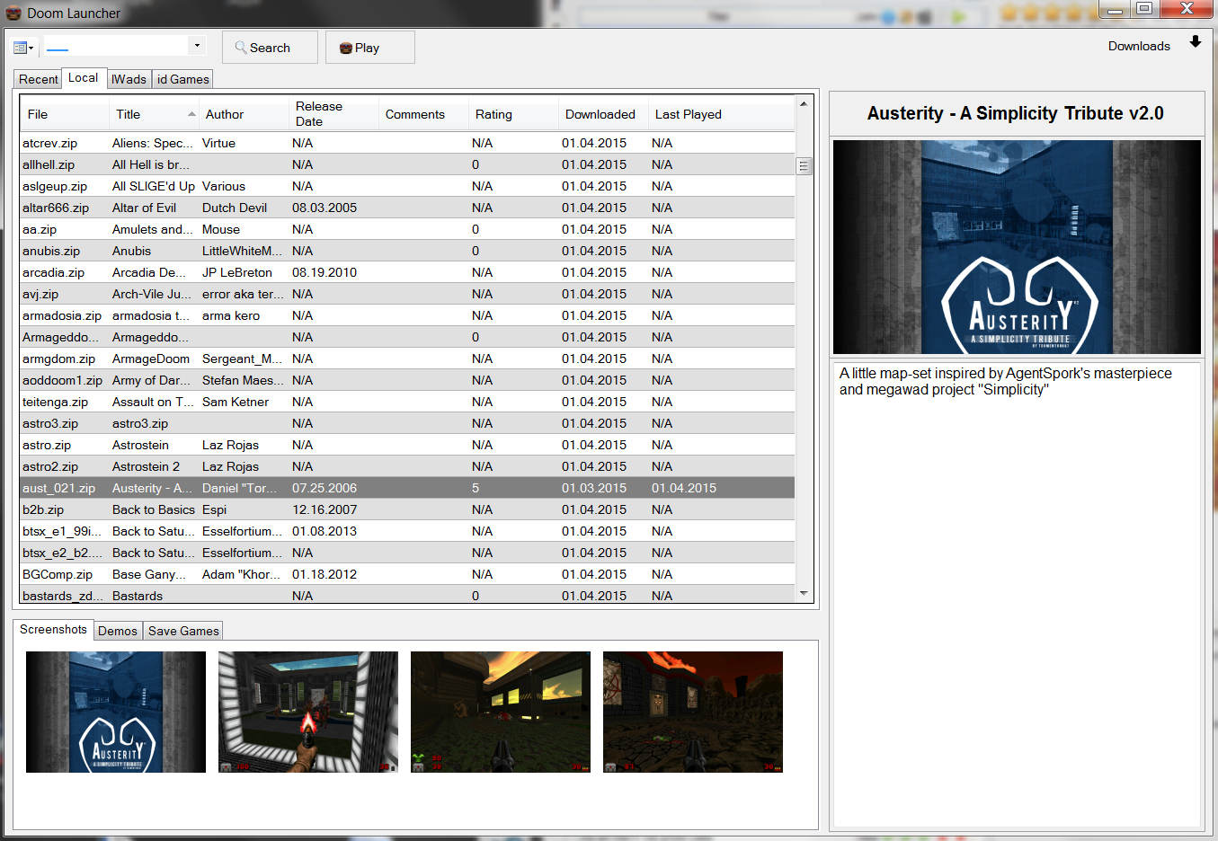The image size is (1218, 841).
Task: Click the Title column sort arrow
Action: point(191,114)
